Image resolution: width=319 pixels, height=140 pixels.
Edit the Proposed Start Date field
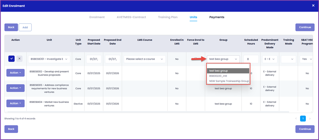(x=94, y=59)
